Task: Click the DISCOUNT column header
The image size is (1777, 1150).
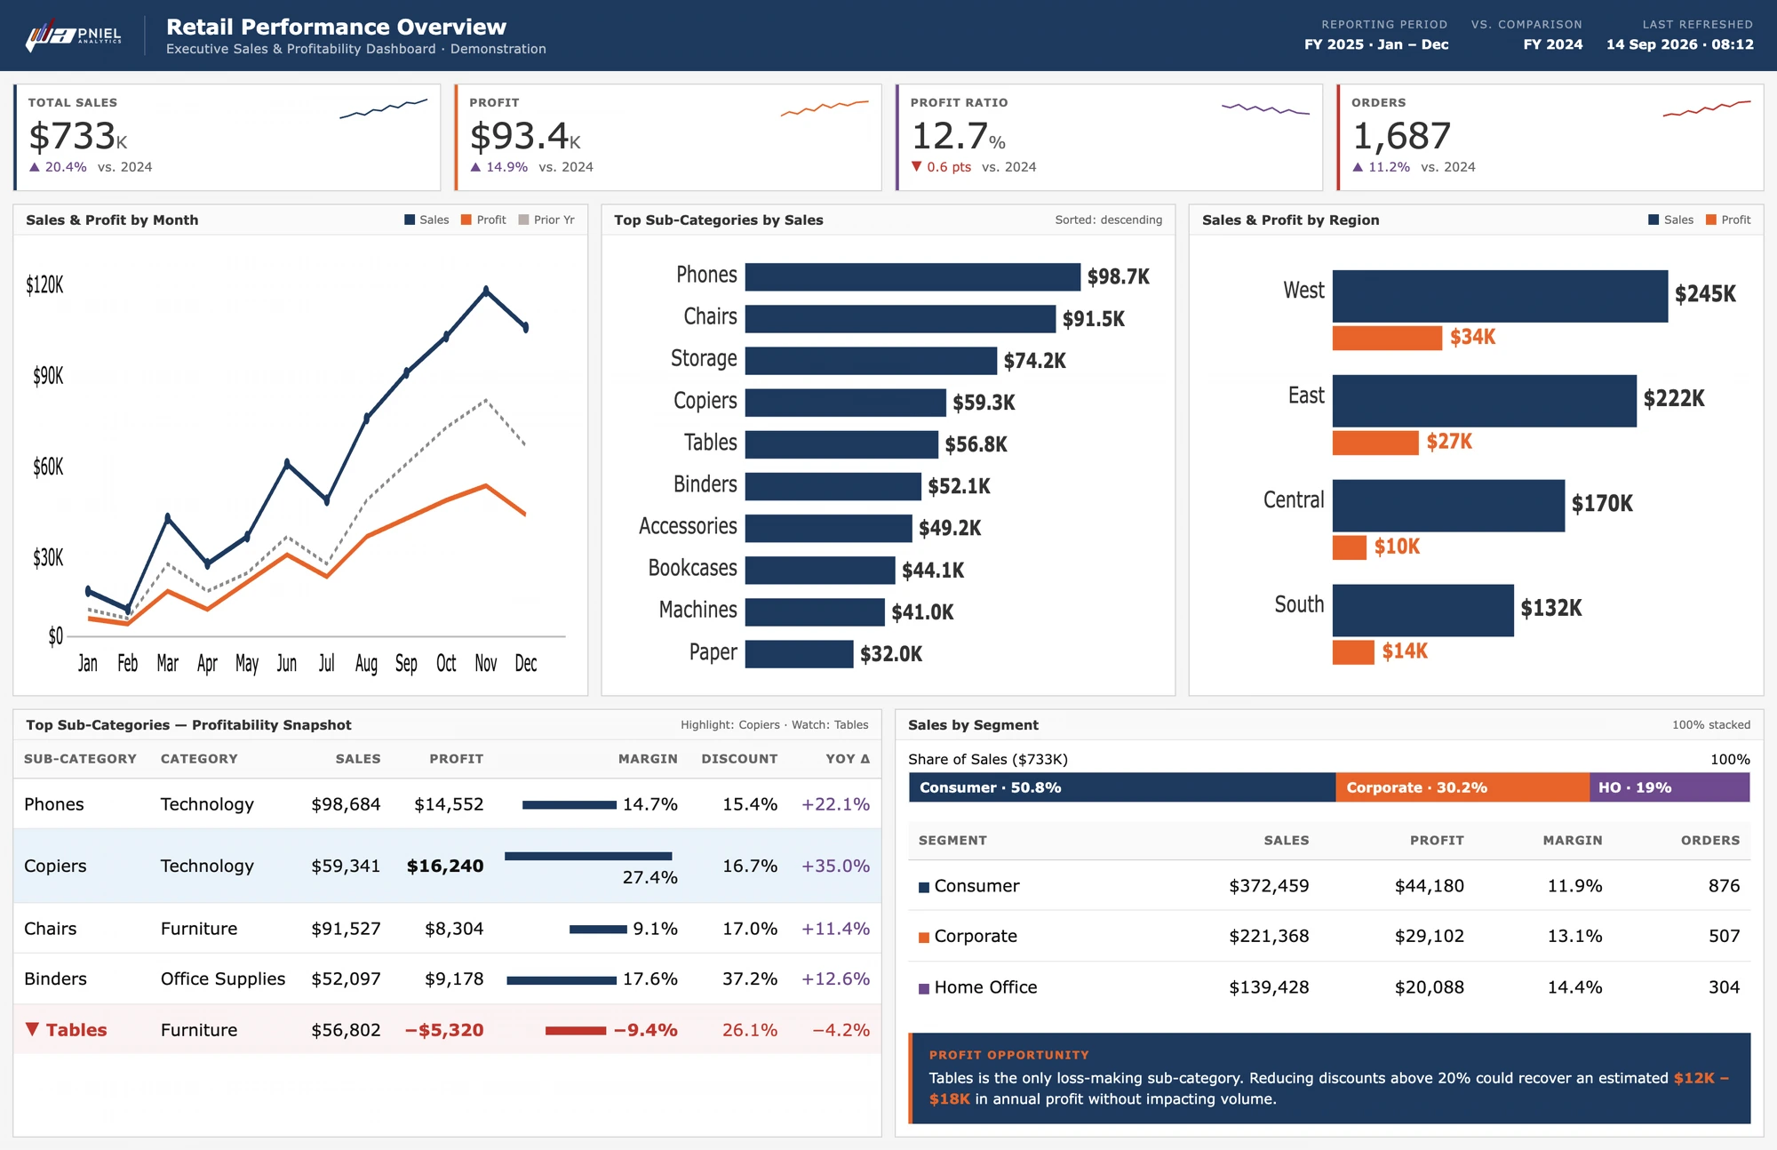Action: tap(739, 759)
